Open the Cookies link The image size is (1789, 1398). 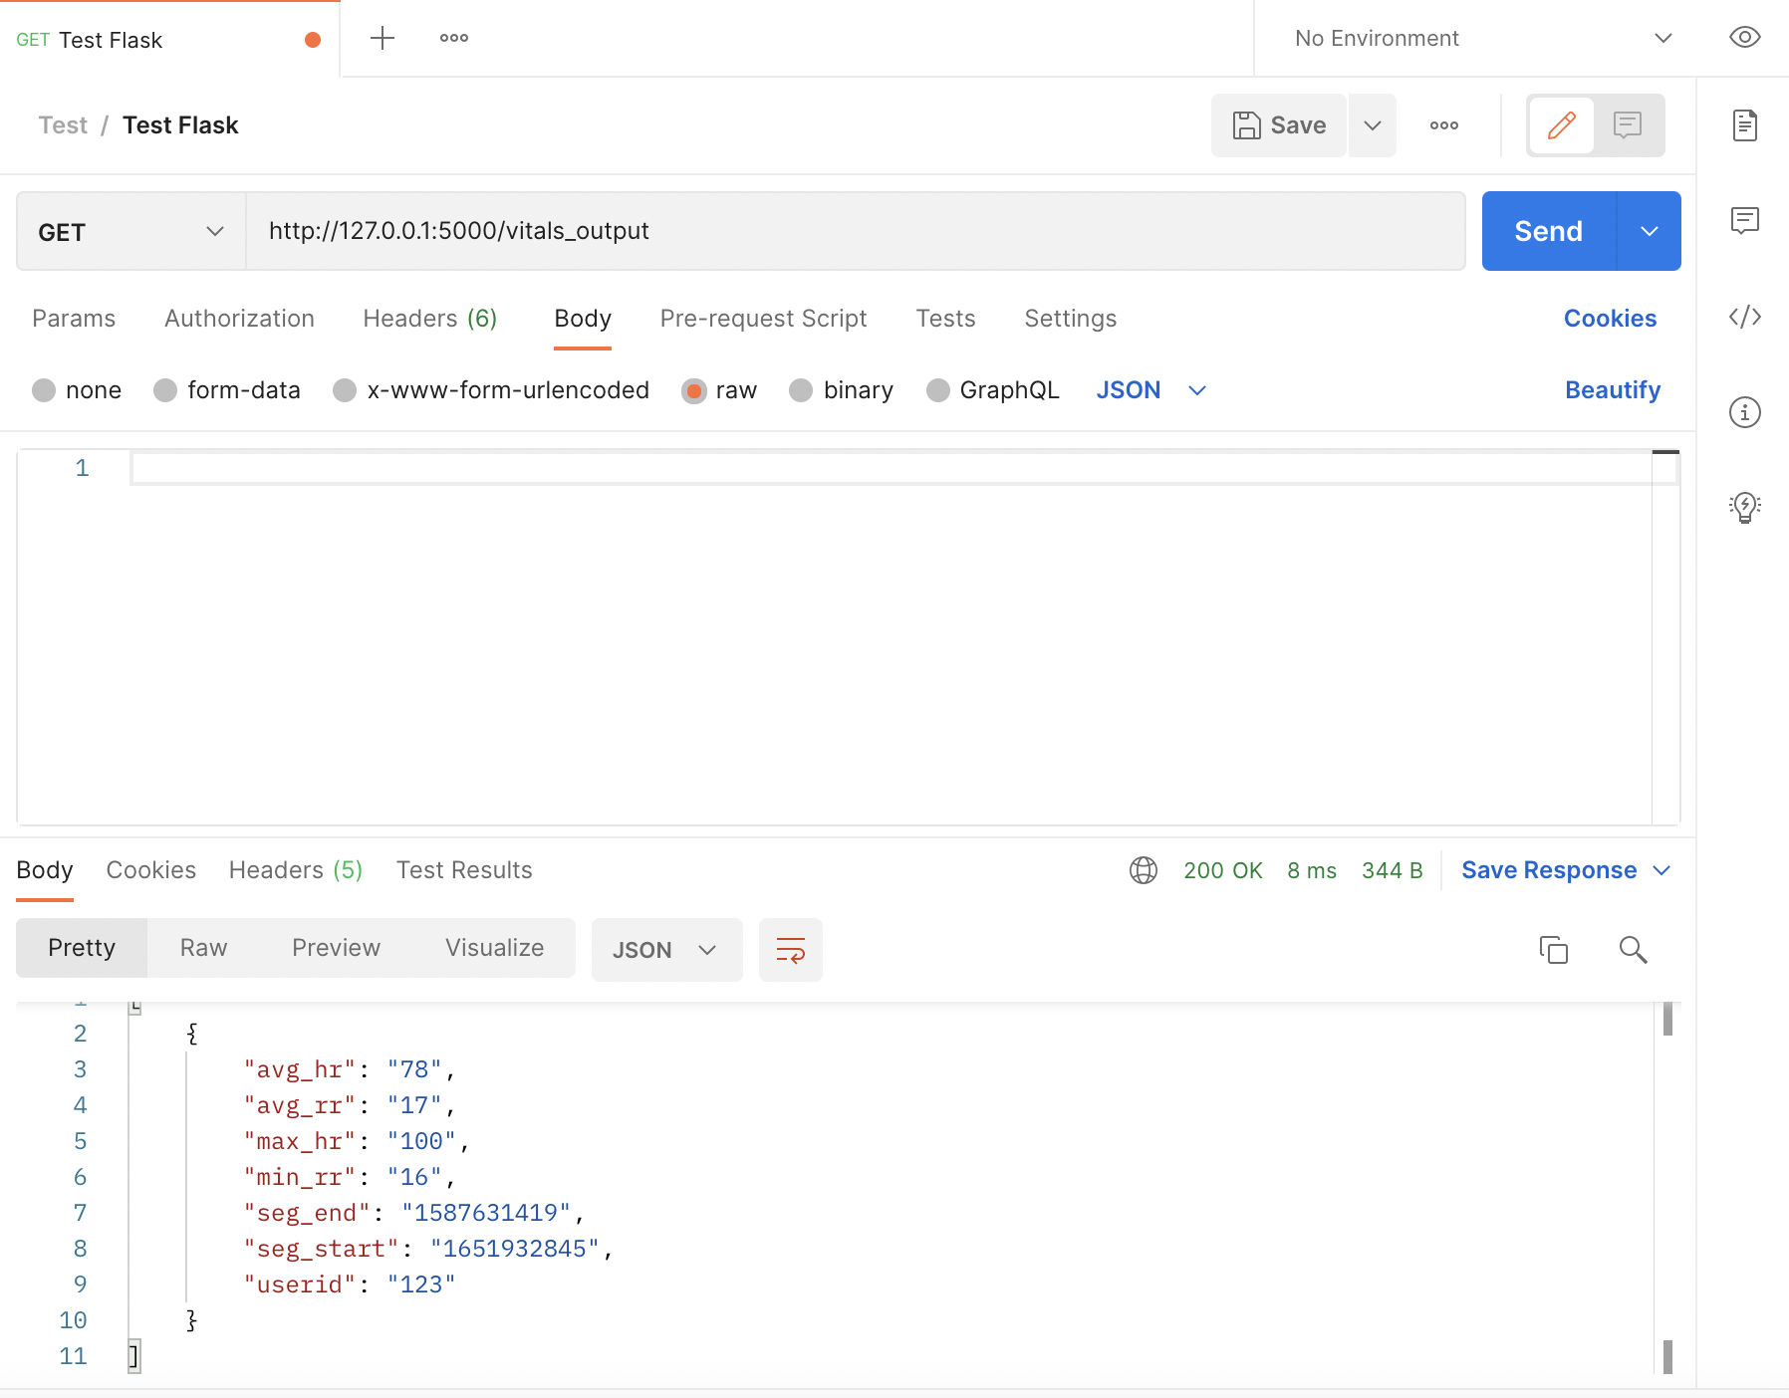click(1610, 319)
